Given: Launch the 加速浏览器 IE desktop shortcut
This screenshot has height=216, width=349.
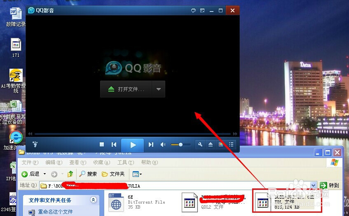Looking at the screenshot, I should point(15,140).
